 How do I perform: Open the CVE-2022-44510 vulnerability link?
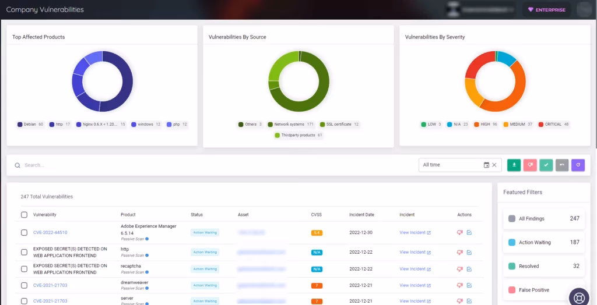coord(50,232)
